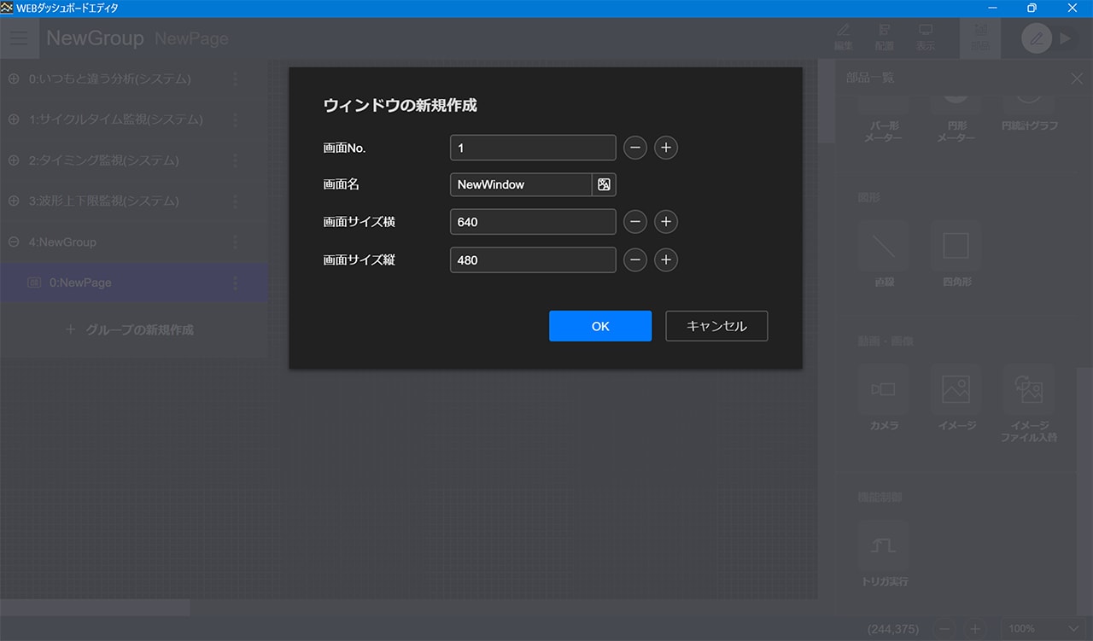Increase 画面サイズ横 with the plus button
This screenshot has width=1093, height=641.
point(666,222)
